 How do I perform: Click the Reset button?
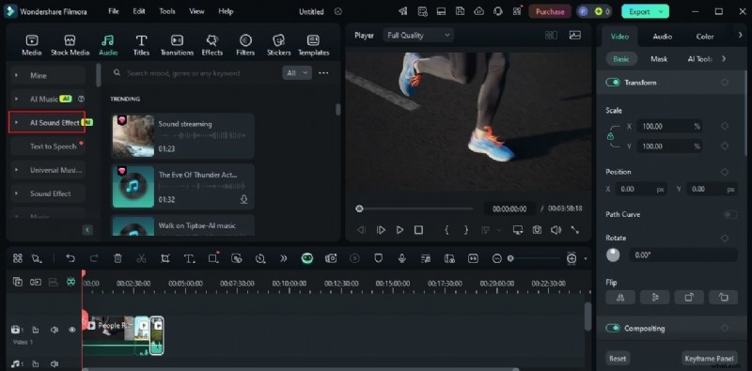pos(618,359)
